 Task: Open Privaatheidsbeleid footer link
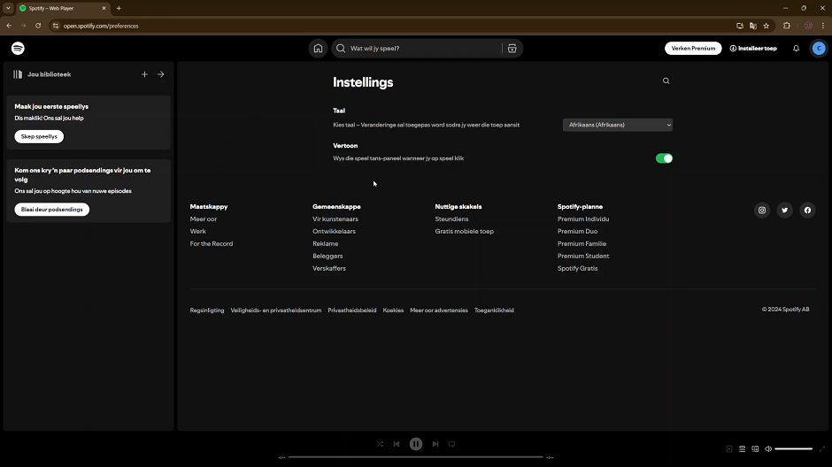click(351, 310)
